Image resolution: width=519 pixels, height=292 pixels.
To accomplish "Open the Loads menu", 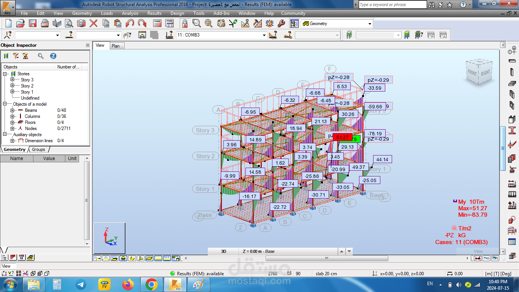I will point(107,13).
